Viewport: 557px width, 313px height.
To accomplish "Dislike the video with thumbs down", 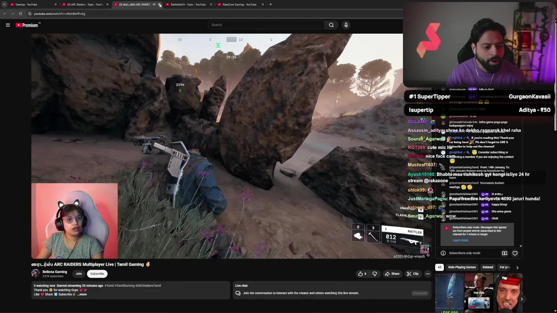I will coord(374,274).
